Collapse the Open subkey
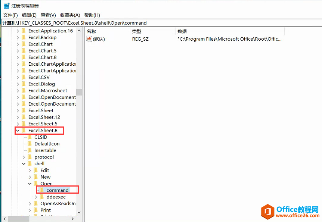 30,184
